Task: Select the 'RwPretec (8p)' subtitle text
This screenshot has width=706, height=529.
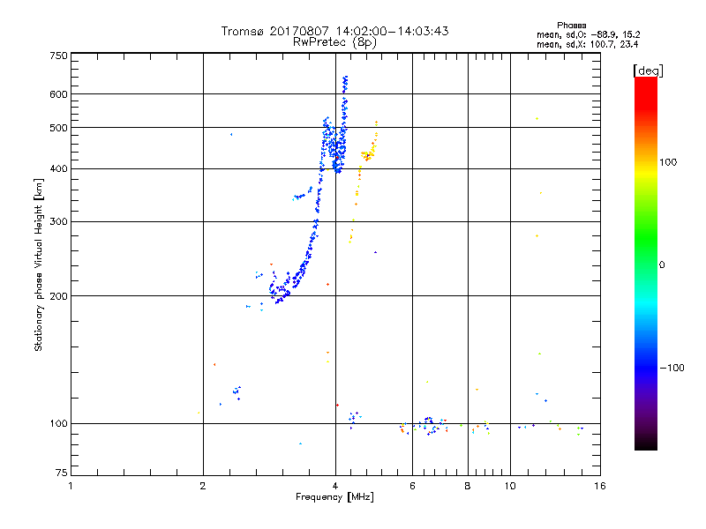Action: coord(334,42)
